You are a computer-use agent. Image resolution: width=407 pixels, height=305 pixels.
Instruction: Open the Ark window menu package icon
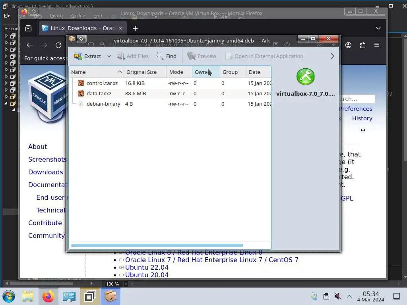(72, 39)
